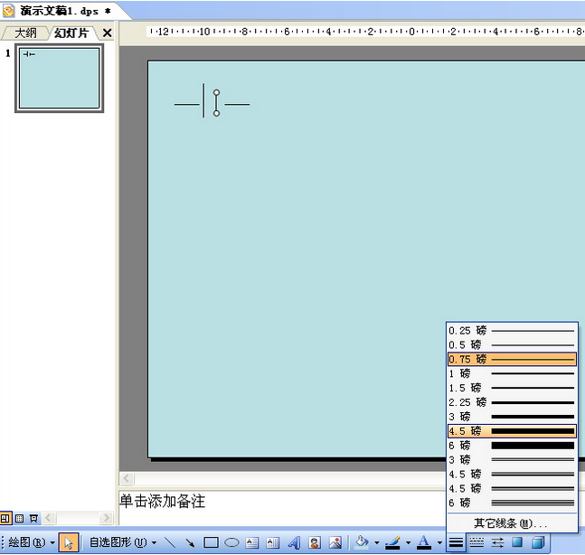585x555 pixels.
Task: Select the ellipse shape tool
Action: point(231,542)
